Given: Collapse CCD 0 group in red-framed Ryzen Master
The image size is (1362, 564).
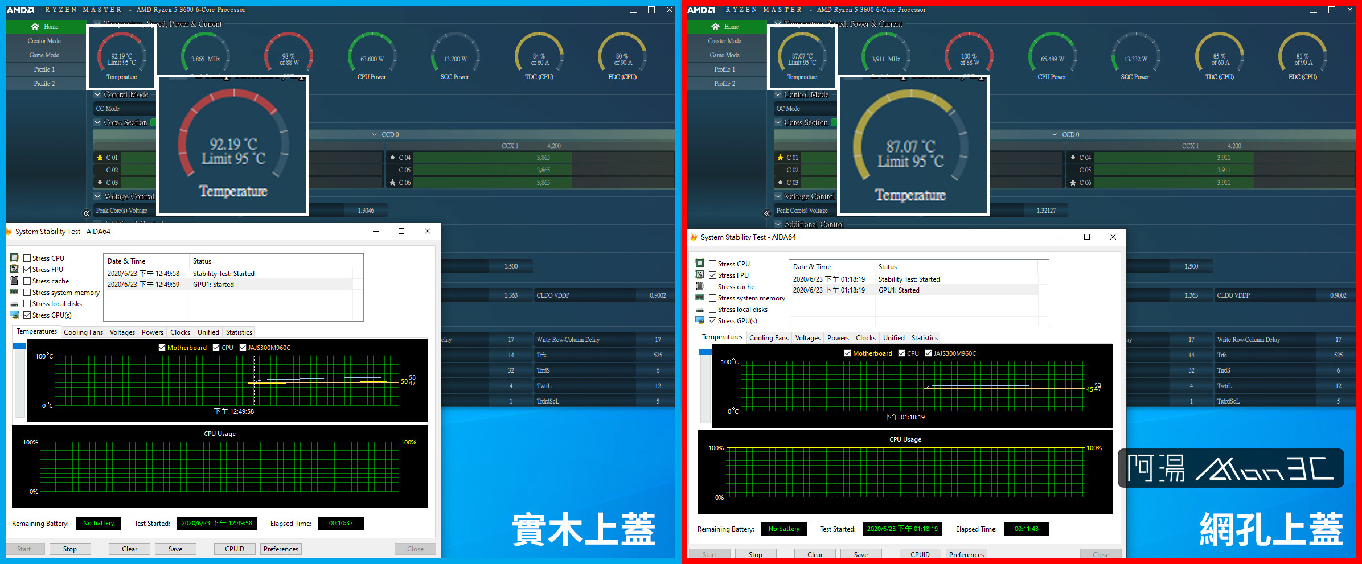Looking at the screenshot, I should [x=1055, y=135].
